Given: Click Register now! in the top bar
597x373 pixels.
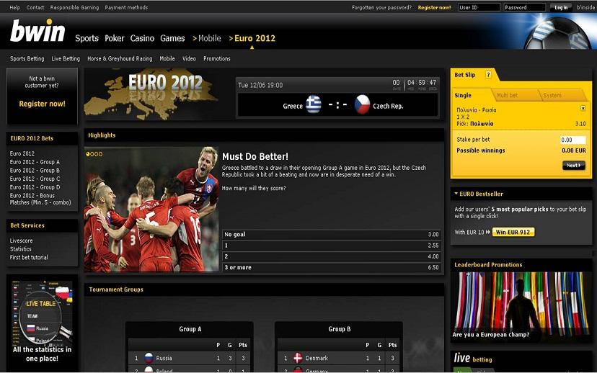Looking at the screenshot, I should click(x=435, y=7).
